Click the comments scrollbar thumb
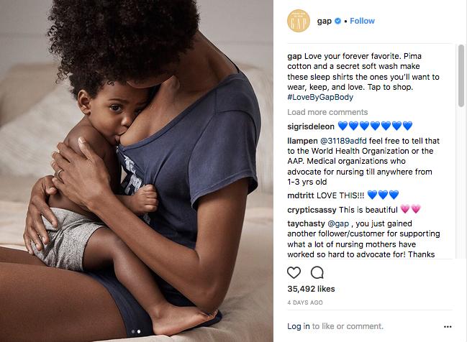467x342 pixels. pyautogui.click(x=461, y=75)
